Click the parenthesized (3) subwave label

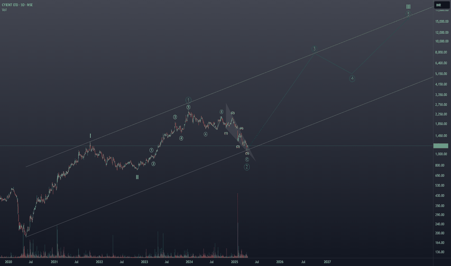[x=238, y=147]
